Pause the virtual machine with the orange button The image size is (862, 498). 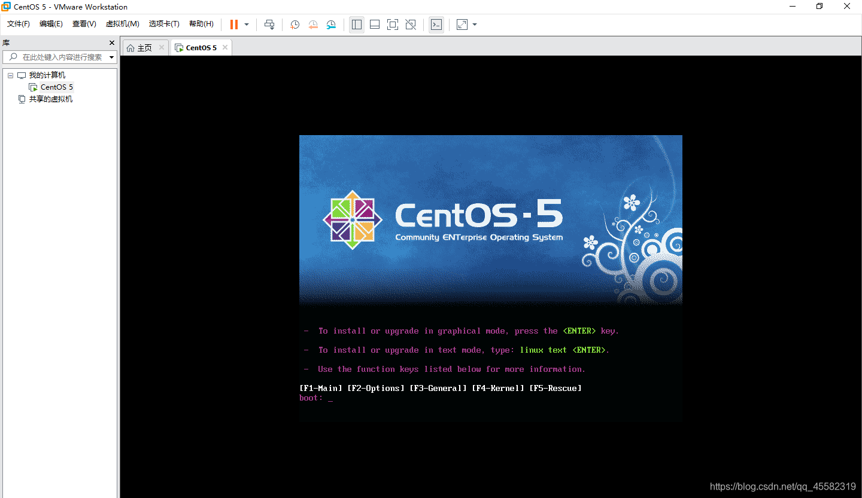[234, 25]
